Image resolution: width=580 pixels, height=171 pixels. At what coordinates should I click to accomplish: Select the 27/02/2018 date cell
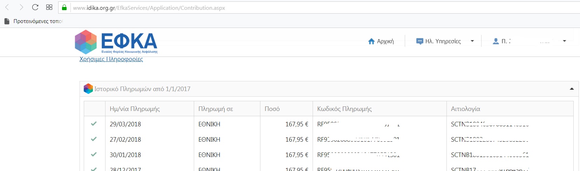[125, 140]
